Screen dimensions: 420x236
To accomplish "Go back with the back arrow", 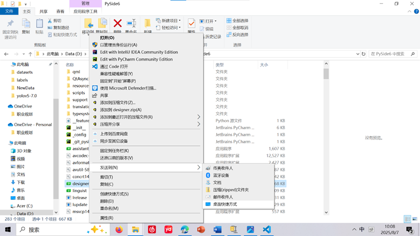I will coord(6,54).
